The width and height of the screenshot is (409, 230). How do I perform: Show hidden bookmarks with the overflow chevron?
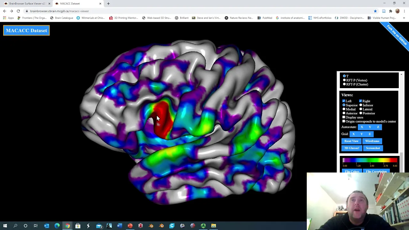pos(404,18)
